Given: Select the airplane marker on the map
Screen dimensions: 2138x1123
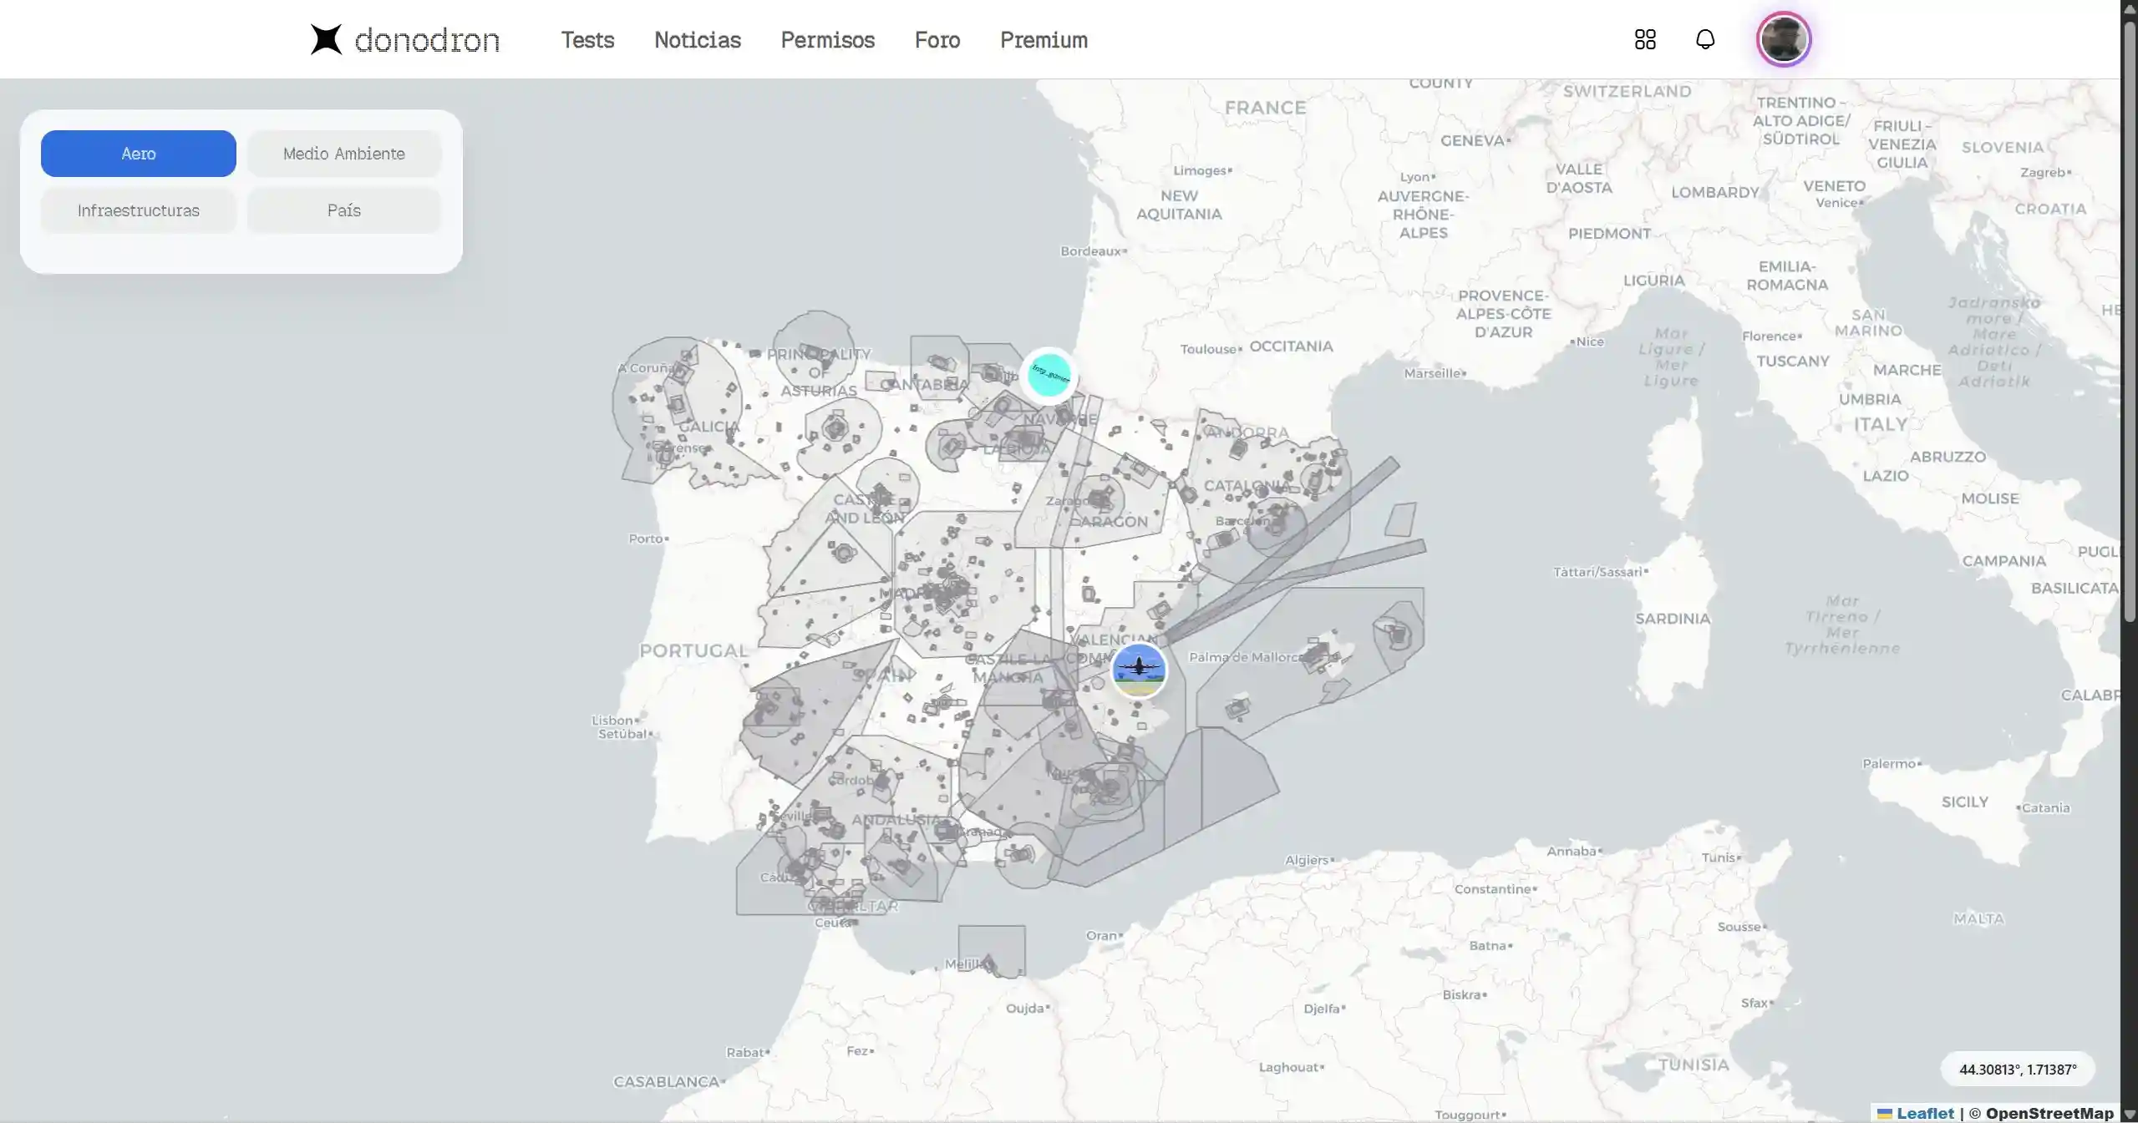Looking at the screenshot, I should click(1139, 670).
